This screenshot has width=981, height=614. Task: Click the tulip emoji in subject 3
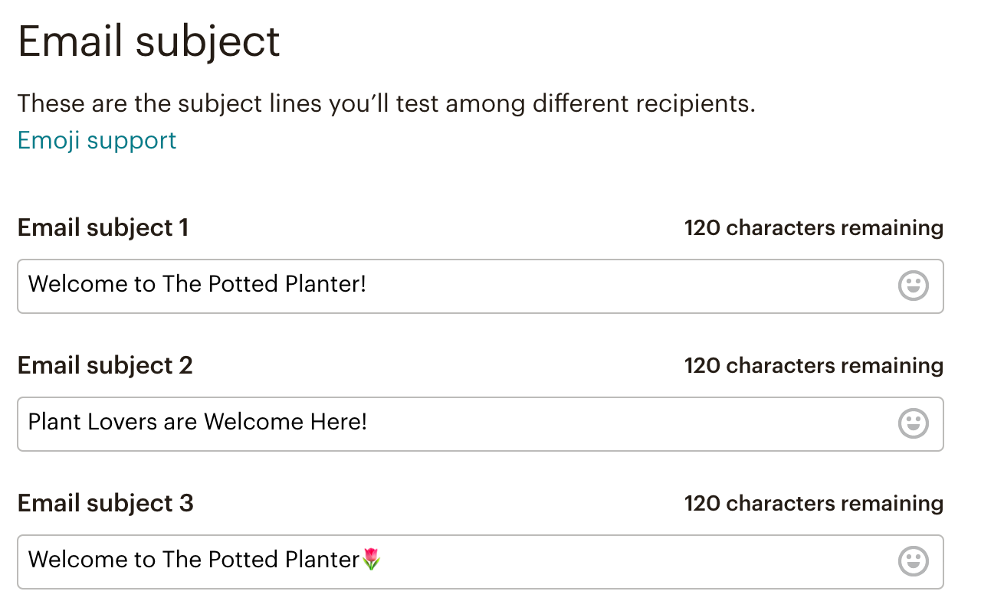point(371,560)
